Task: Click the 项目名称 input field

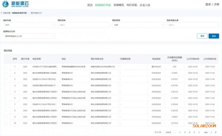Action: click(84, 25)
